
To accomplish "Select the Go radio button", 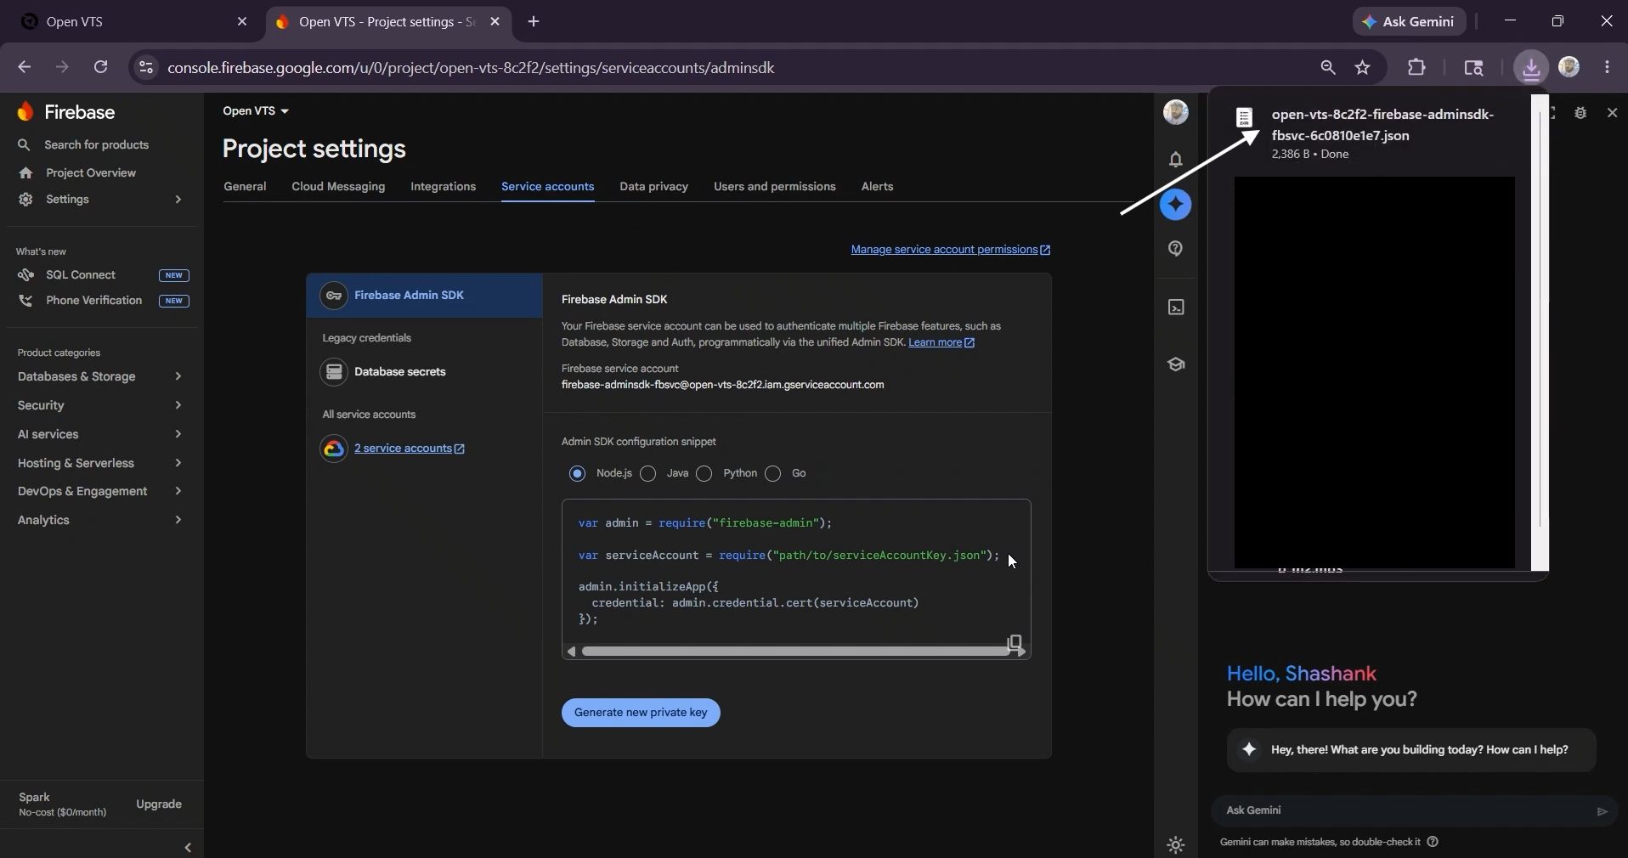I will coord(773,474).
